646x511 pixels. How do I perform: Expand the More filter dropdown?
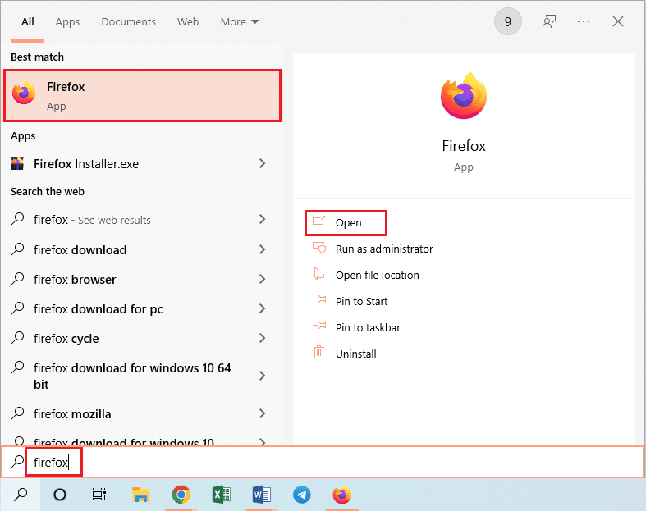click(239, 22)
